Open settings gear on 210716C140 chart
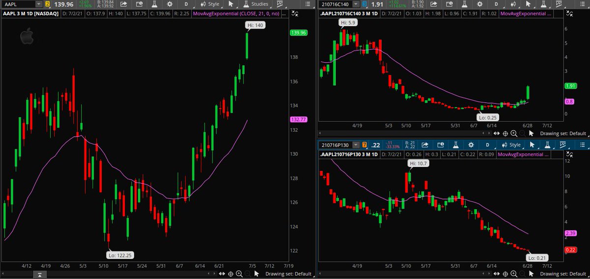Screen dimensions: 590x279 point(479,4)
